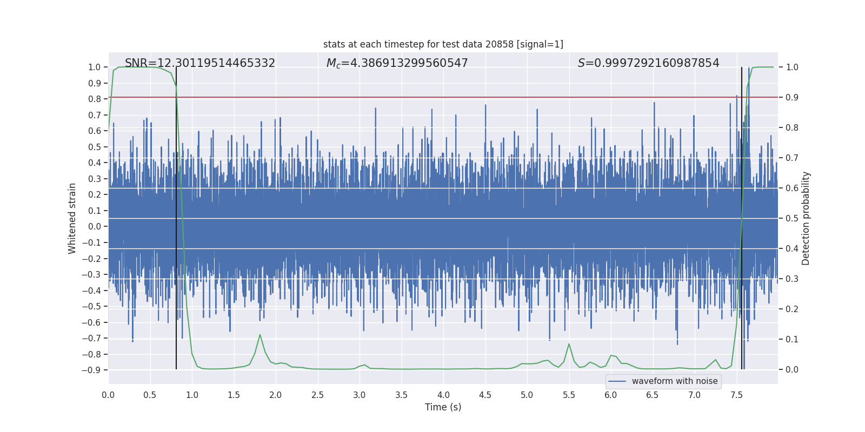Click the 7.5 tick label on the time axis
The height and width of the screenshot is (432, 865).
click(736, 395)
